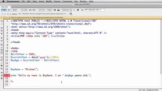Click the browser Forward arrow icon
The width and height of the screenshot is (162, 91).
click(5, 14)
